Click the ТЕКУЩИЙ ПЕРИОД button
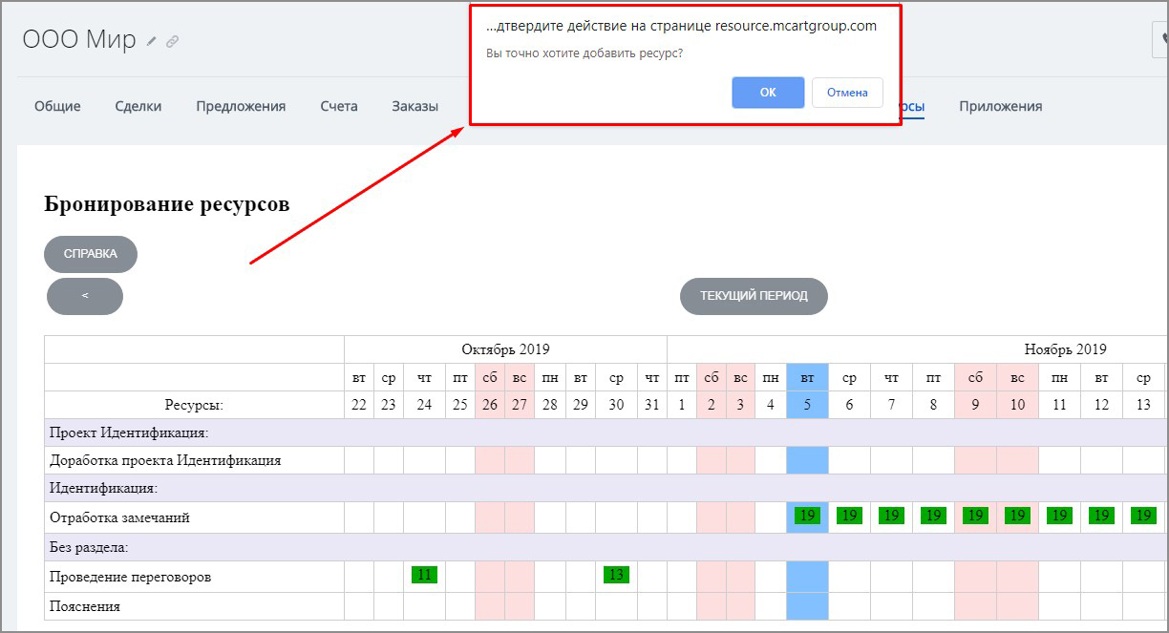This screenshot has height=633, width=1169. coord(754,296)
